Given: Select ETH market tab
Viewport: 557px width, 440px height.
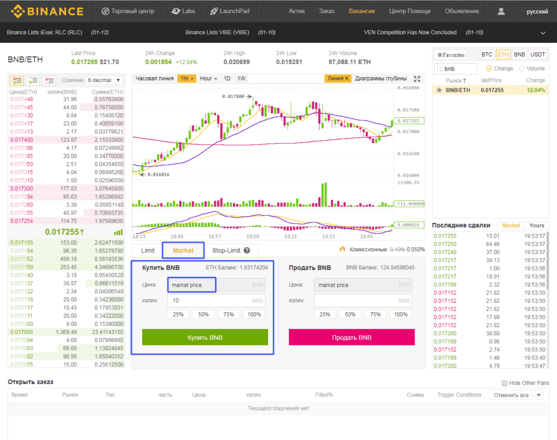Looking at the screenshot, I should tap(503, 55).
